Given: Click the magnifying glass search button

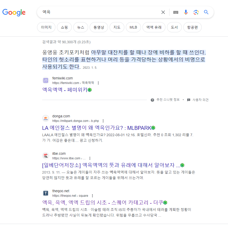Looking at the screenshot, I should pos(206,12).
